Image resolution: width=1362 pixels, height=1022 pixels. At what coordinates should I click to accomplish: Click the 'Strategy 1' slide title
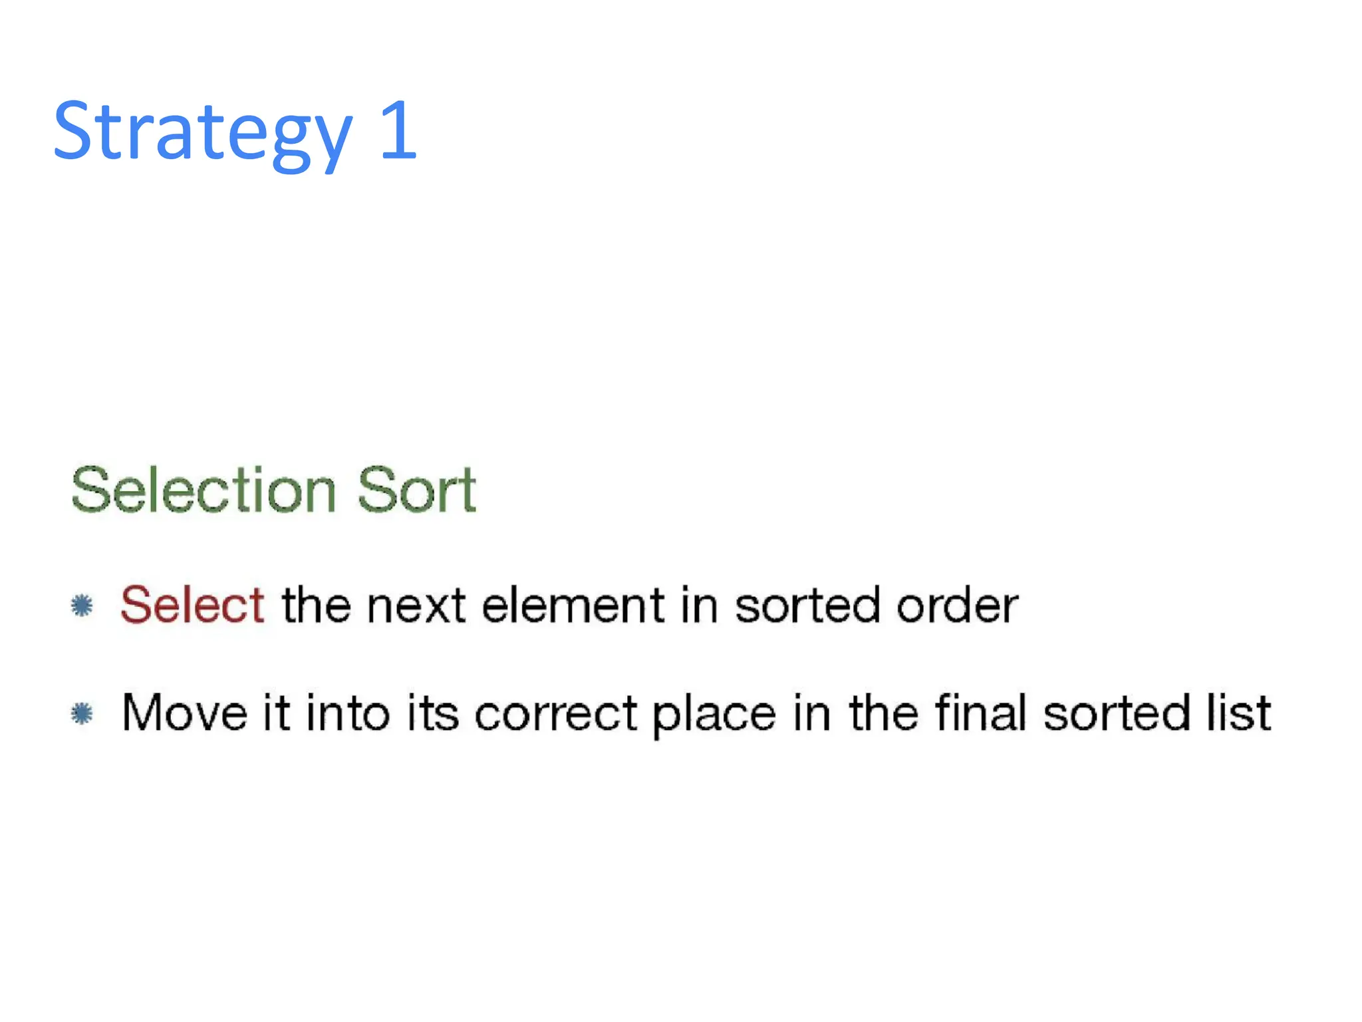click(235, 132)
